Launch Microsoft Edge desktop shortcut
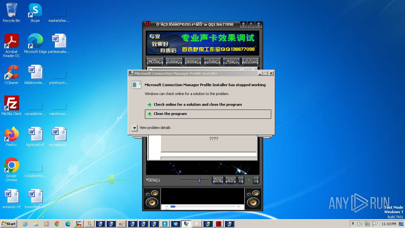This screenshot has height=228, width=405. click(35, 44)
